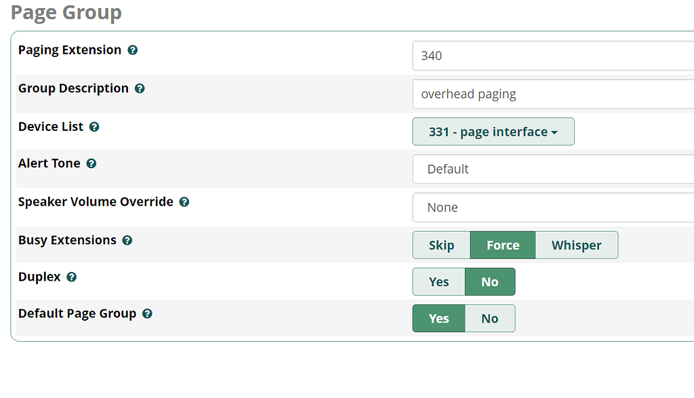Keep Force selected for Busy Extensions
This screenshot has width=694, height=398.
[503, 245]
